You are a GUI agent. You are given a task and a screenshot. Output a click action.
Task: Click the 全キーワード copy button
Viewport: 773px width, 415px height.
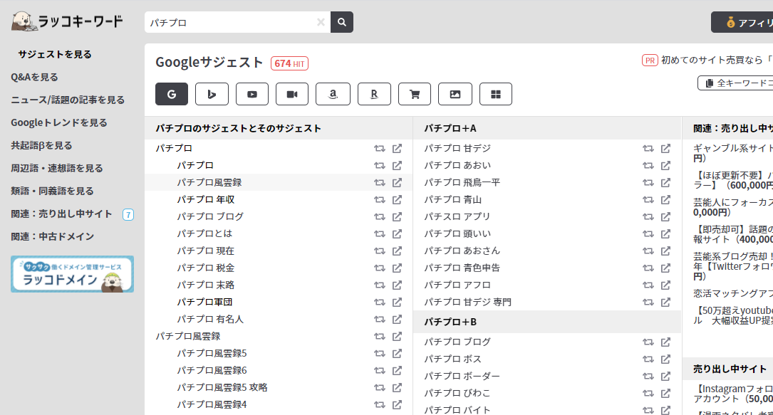[x=735, y=83]
